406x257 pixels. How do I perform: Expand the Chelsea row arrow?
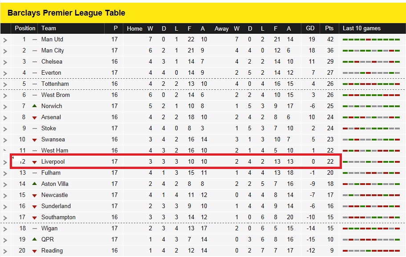pyautogui.click(x=5, y=62)
